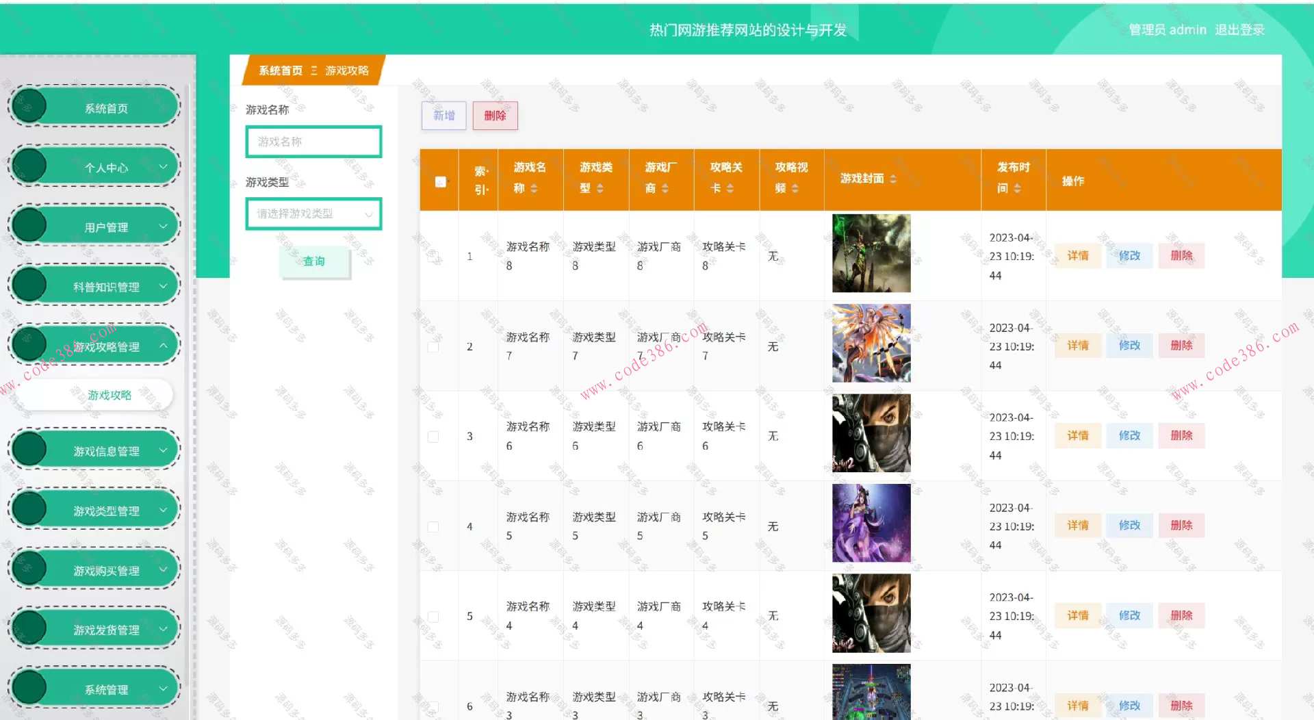Sort table by 游戏类型 column
The image size is (1314, 720).
pyautogui.click(x=600, y=189)
